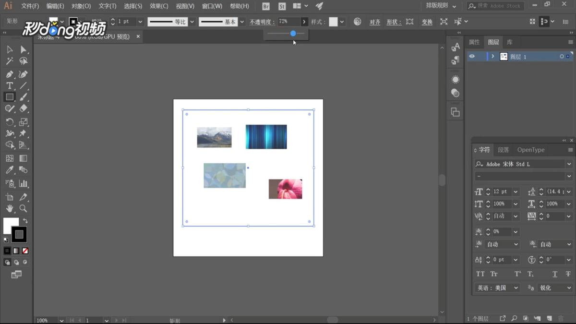This screenshot has height=324, width=576.
Task: Open 效果(C) menu
Action: (x=159, y=6)
